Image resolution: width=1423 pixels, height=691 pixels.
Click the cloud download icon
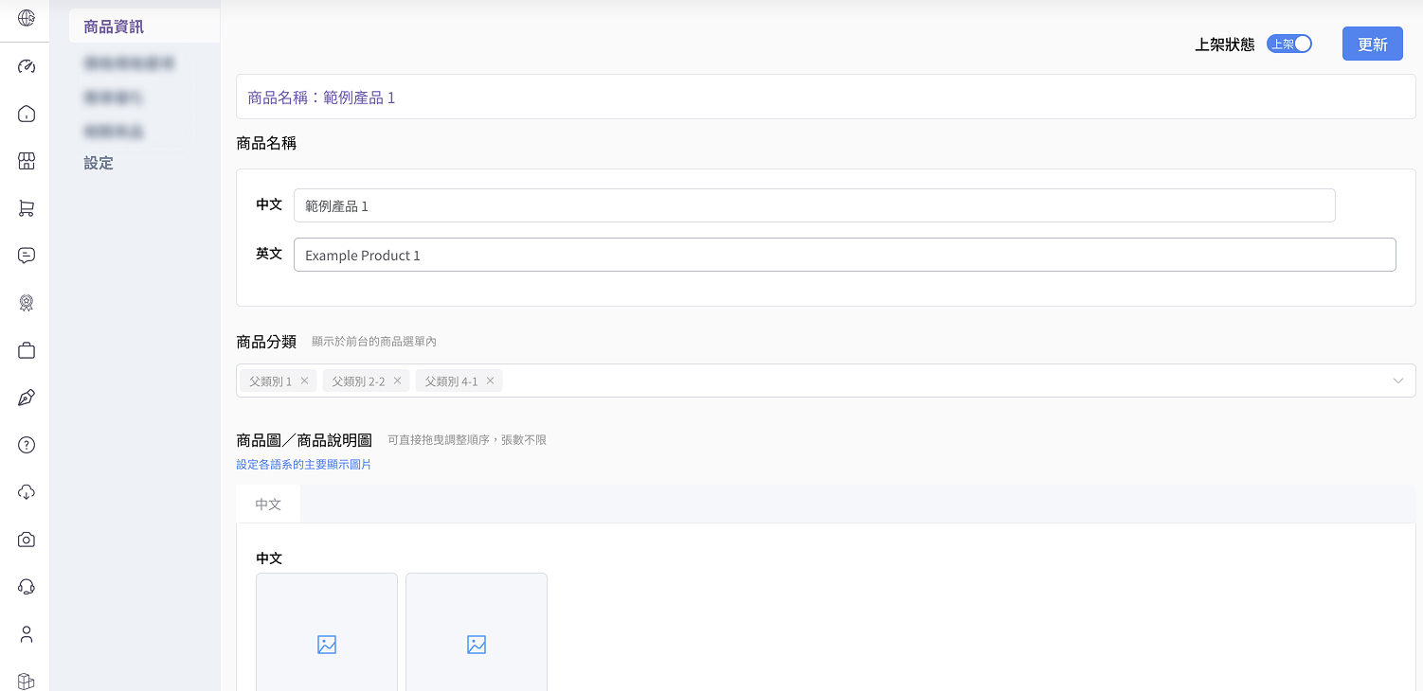26,491
